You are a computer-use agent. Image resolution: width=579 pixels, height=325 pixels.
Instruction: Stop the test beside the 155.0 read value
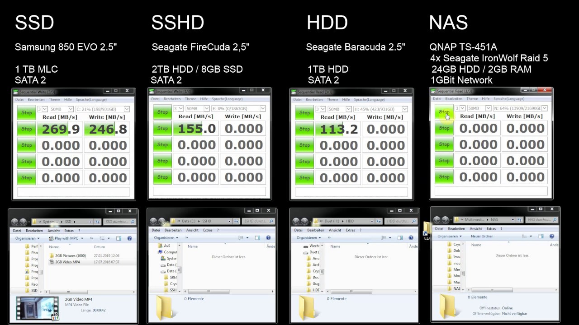point(163,129)
